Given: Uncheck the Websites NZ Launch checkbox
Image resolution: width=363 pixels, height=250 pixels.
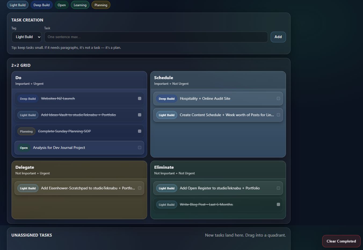Looking at the screenshot, I should [x=140, y=98].
